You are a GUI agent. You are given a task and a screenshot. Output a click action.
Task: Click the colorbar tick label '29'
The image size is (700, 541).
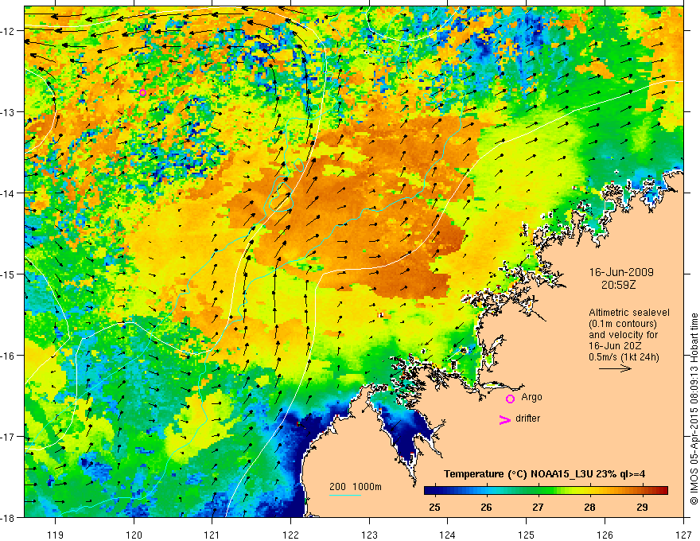643,507
